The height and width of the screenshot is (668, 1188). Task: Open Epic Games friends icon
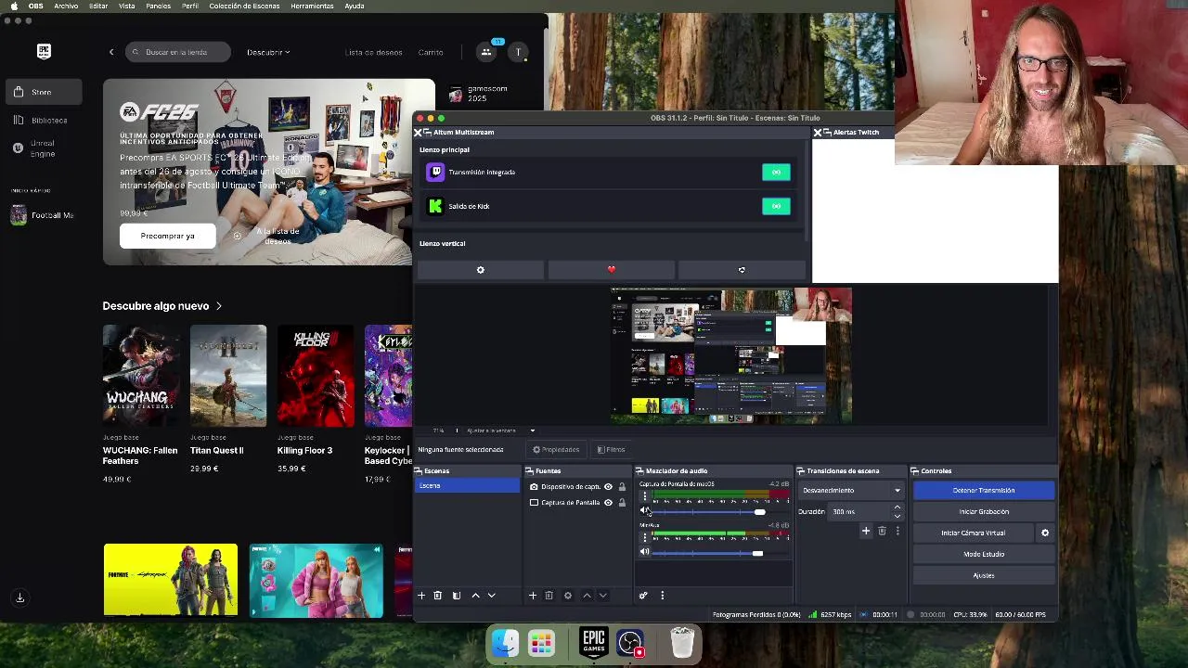click(485, 52)
